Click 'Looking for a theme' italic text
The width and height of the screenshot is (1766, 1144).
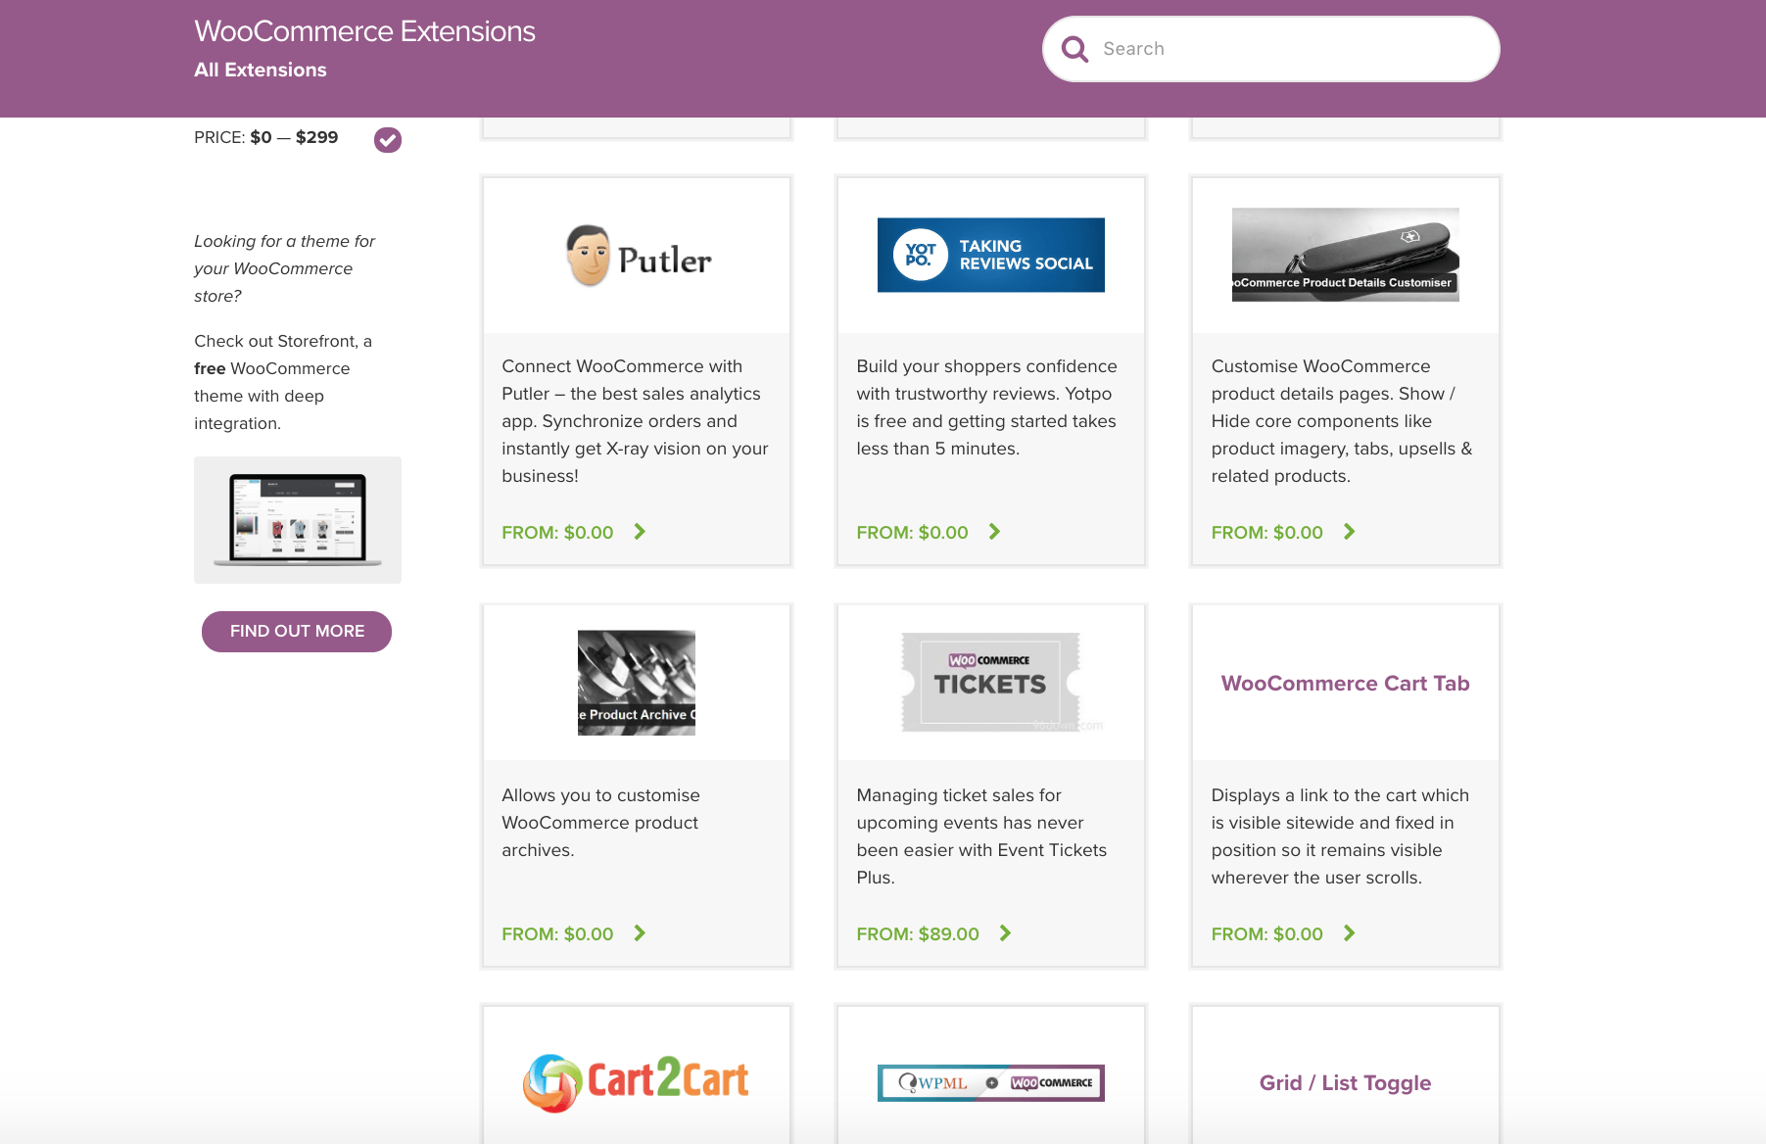point(284,268)
